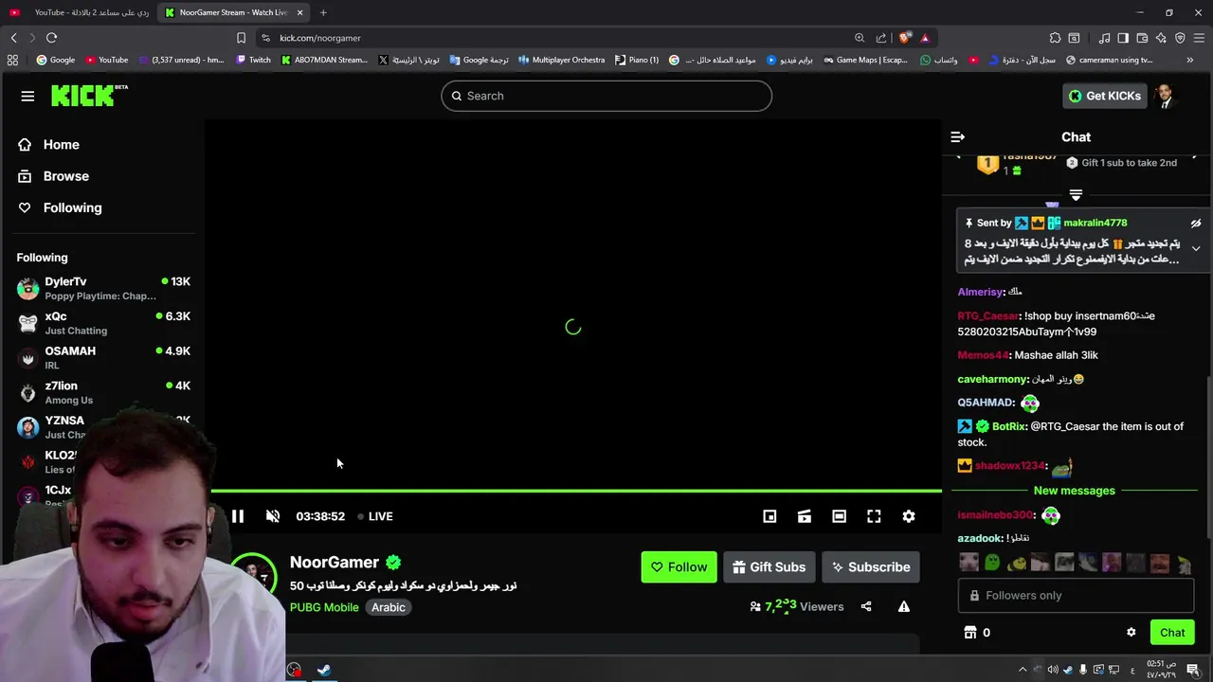Show next leaderboard entry arrow
Screen dimensions: 1213x682
point(1196,155)
